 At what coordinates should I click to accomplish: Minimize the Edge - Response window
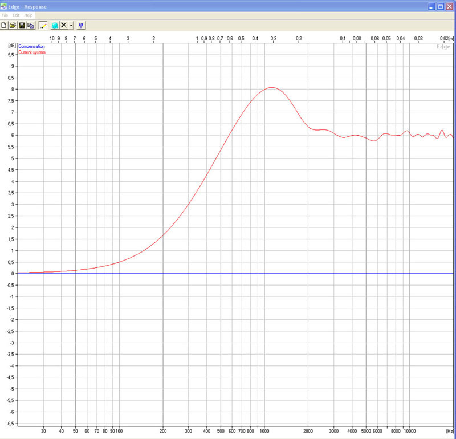tap(431, 6)
